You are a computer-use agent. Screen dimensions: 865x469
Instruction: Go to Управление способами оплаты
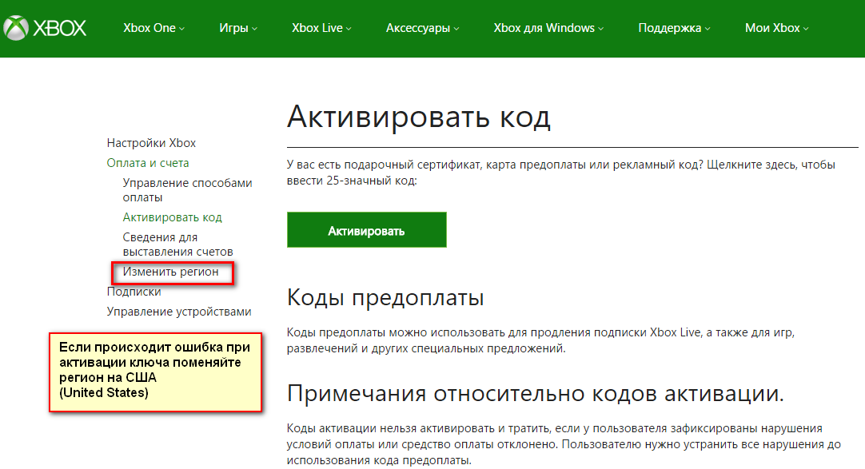(187, 189)
